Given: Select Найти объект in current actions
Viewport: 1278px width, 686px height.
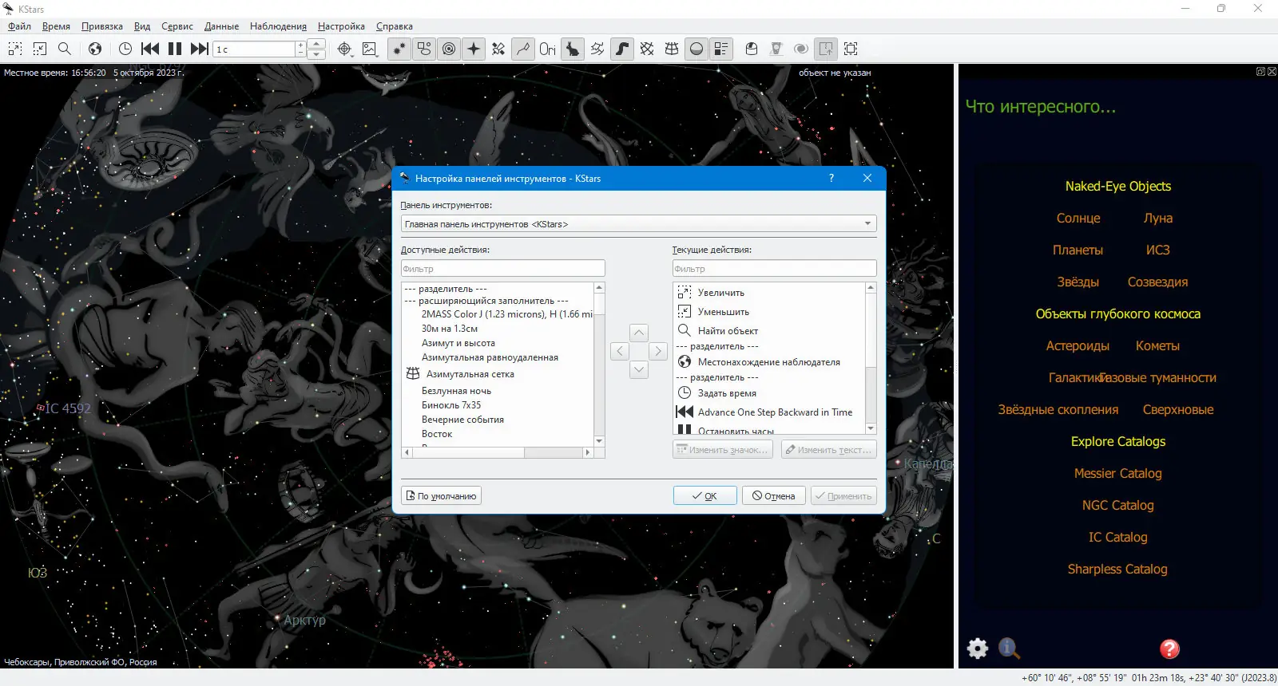Looking at the screenshot, I should click(x=728, y=331).
